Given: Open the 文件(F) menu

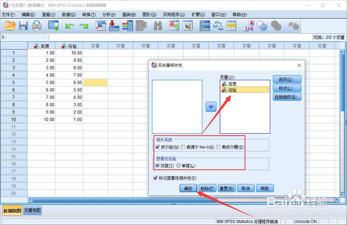Looking at the screenshot, I should (9, 15).
